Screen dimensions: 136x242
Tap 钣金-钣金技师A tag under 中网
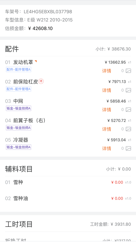pyautogui.click(x=19, y=108)
